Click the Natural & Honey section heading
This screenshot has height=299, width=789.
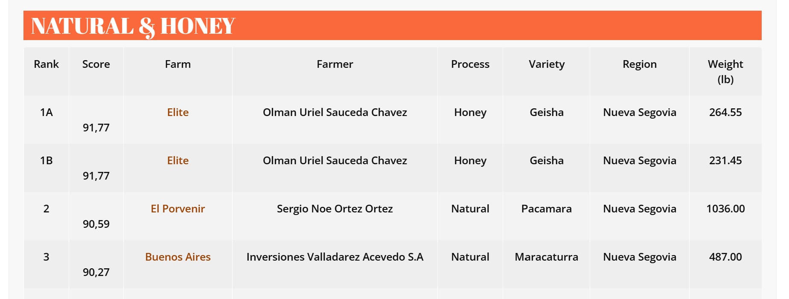click(133, 26)
